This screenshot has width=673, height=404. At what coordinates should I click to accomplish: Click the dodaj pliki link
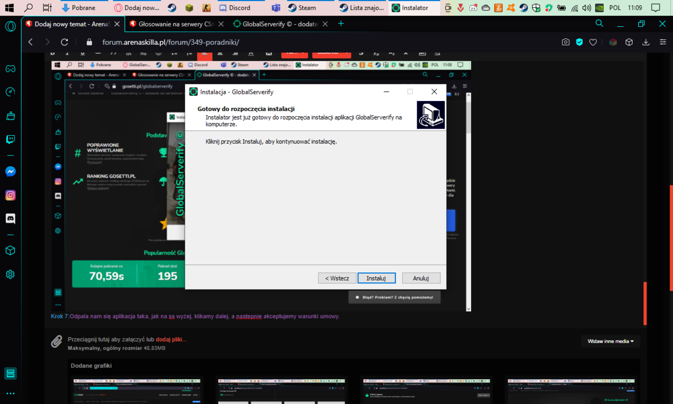[171, 339]
